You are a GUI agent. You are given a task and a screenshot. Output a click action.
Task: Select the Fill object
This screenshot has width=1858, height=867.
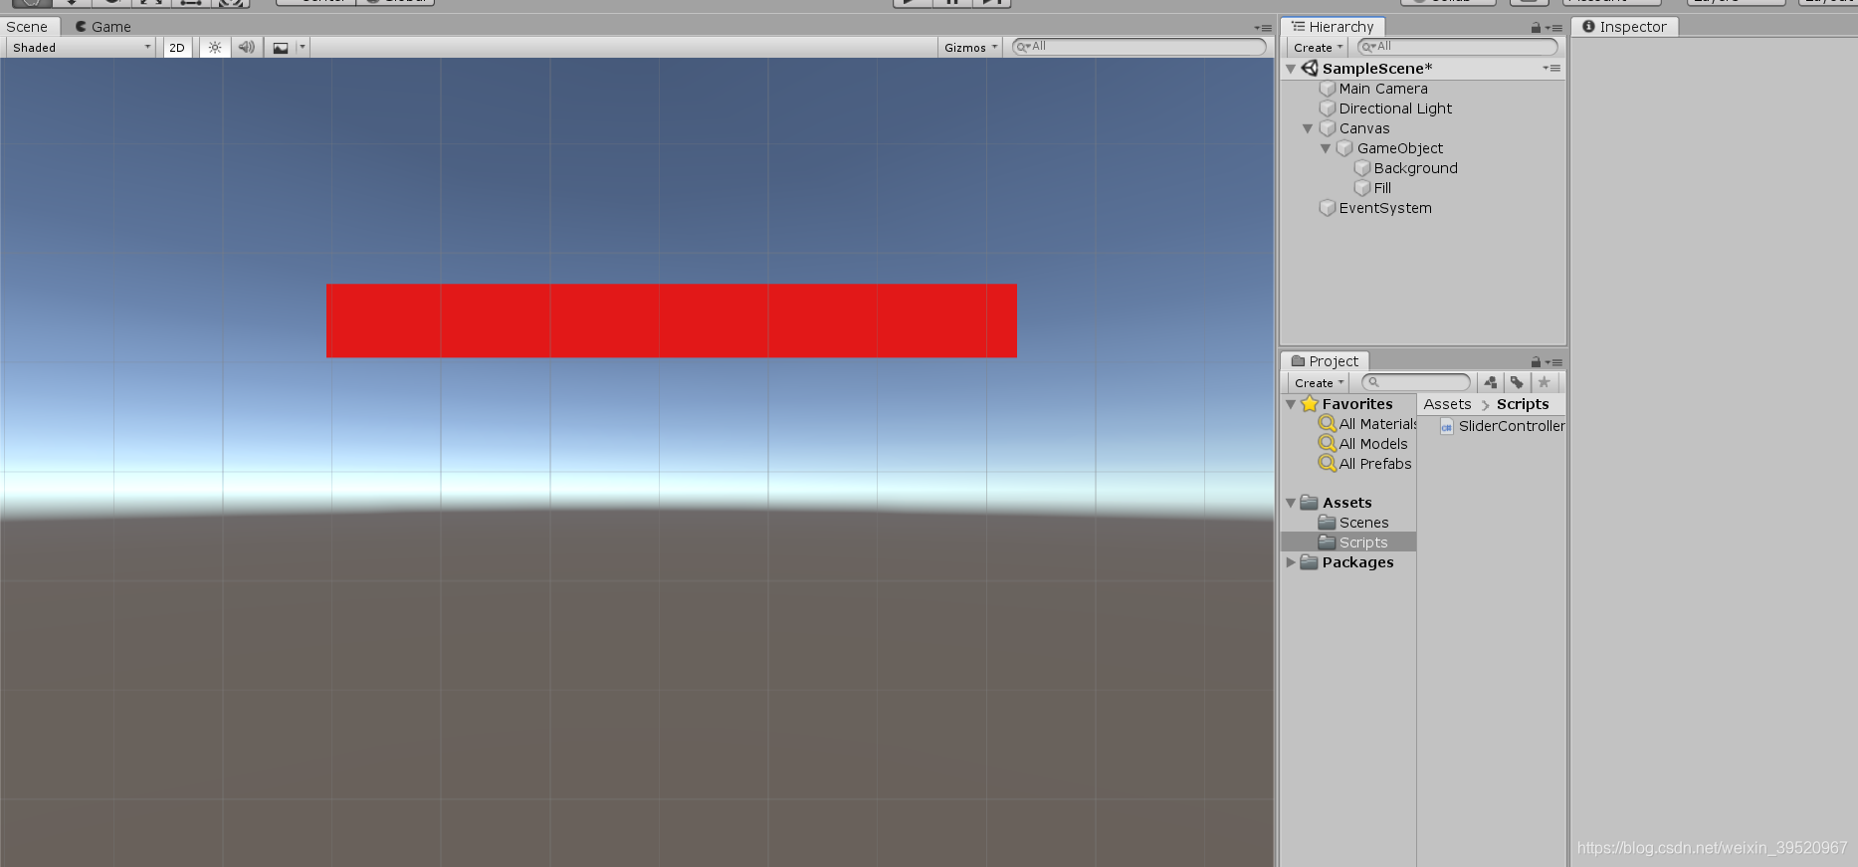pyautogui.click(x=1381, y=188)
